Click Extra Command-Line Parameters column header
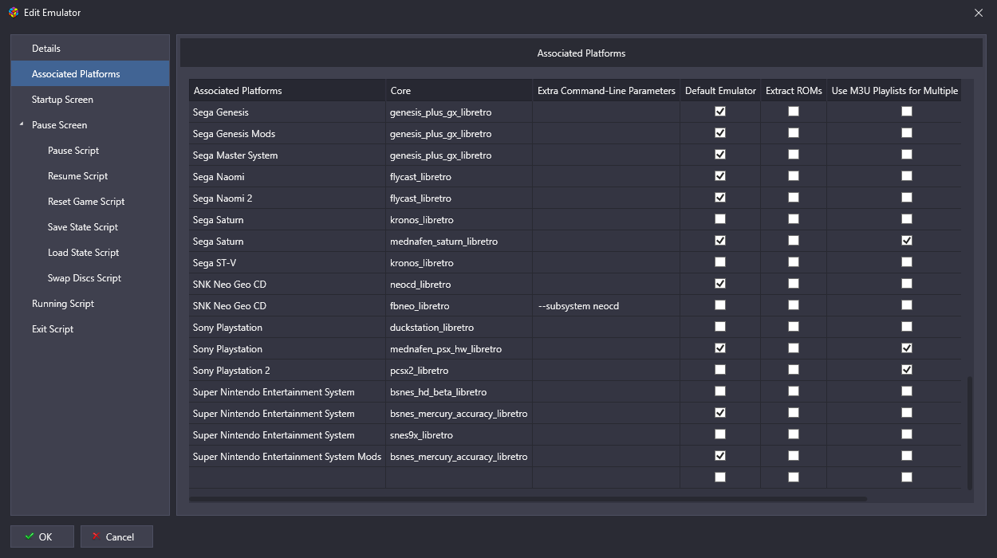Image resolution: width=997 pixels, height=558 pixels. tap(606, 90)
